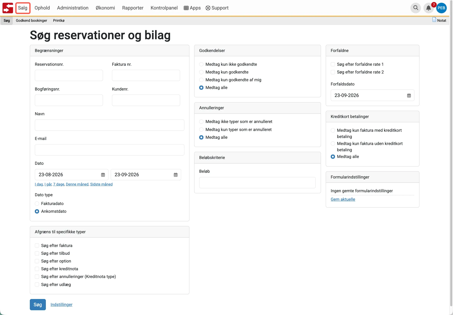Click the 7 dage date shortcut
Viewport: 453px width, 315px height.
59,184
